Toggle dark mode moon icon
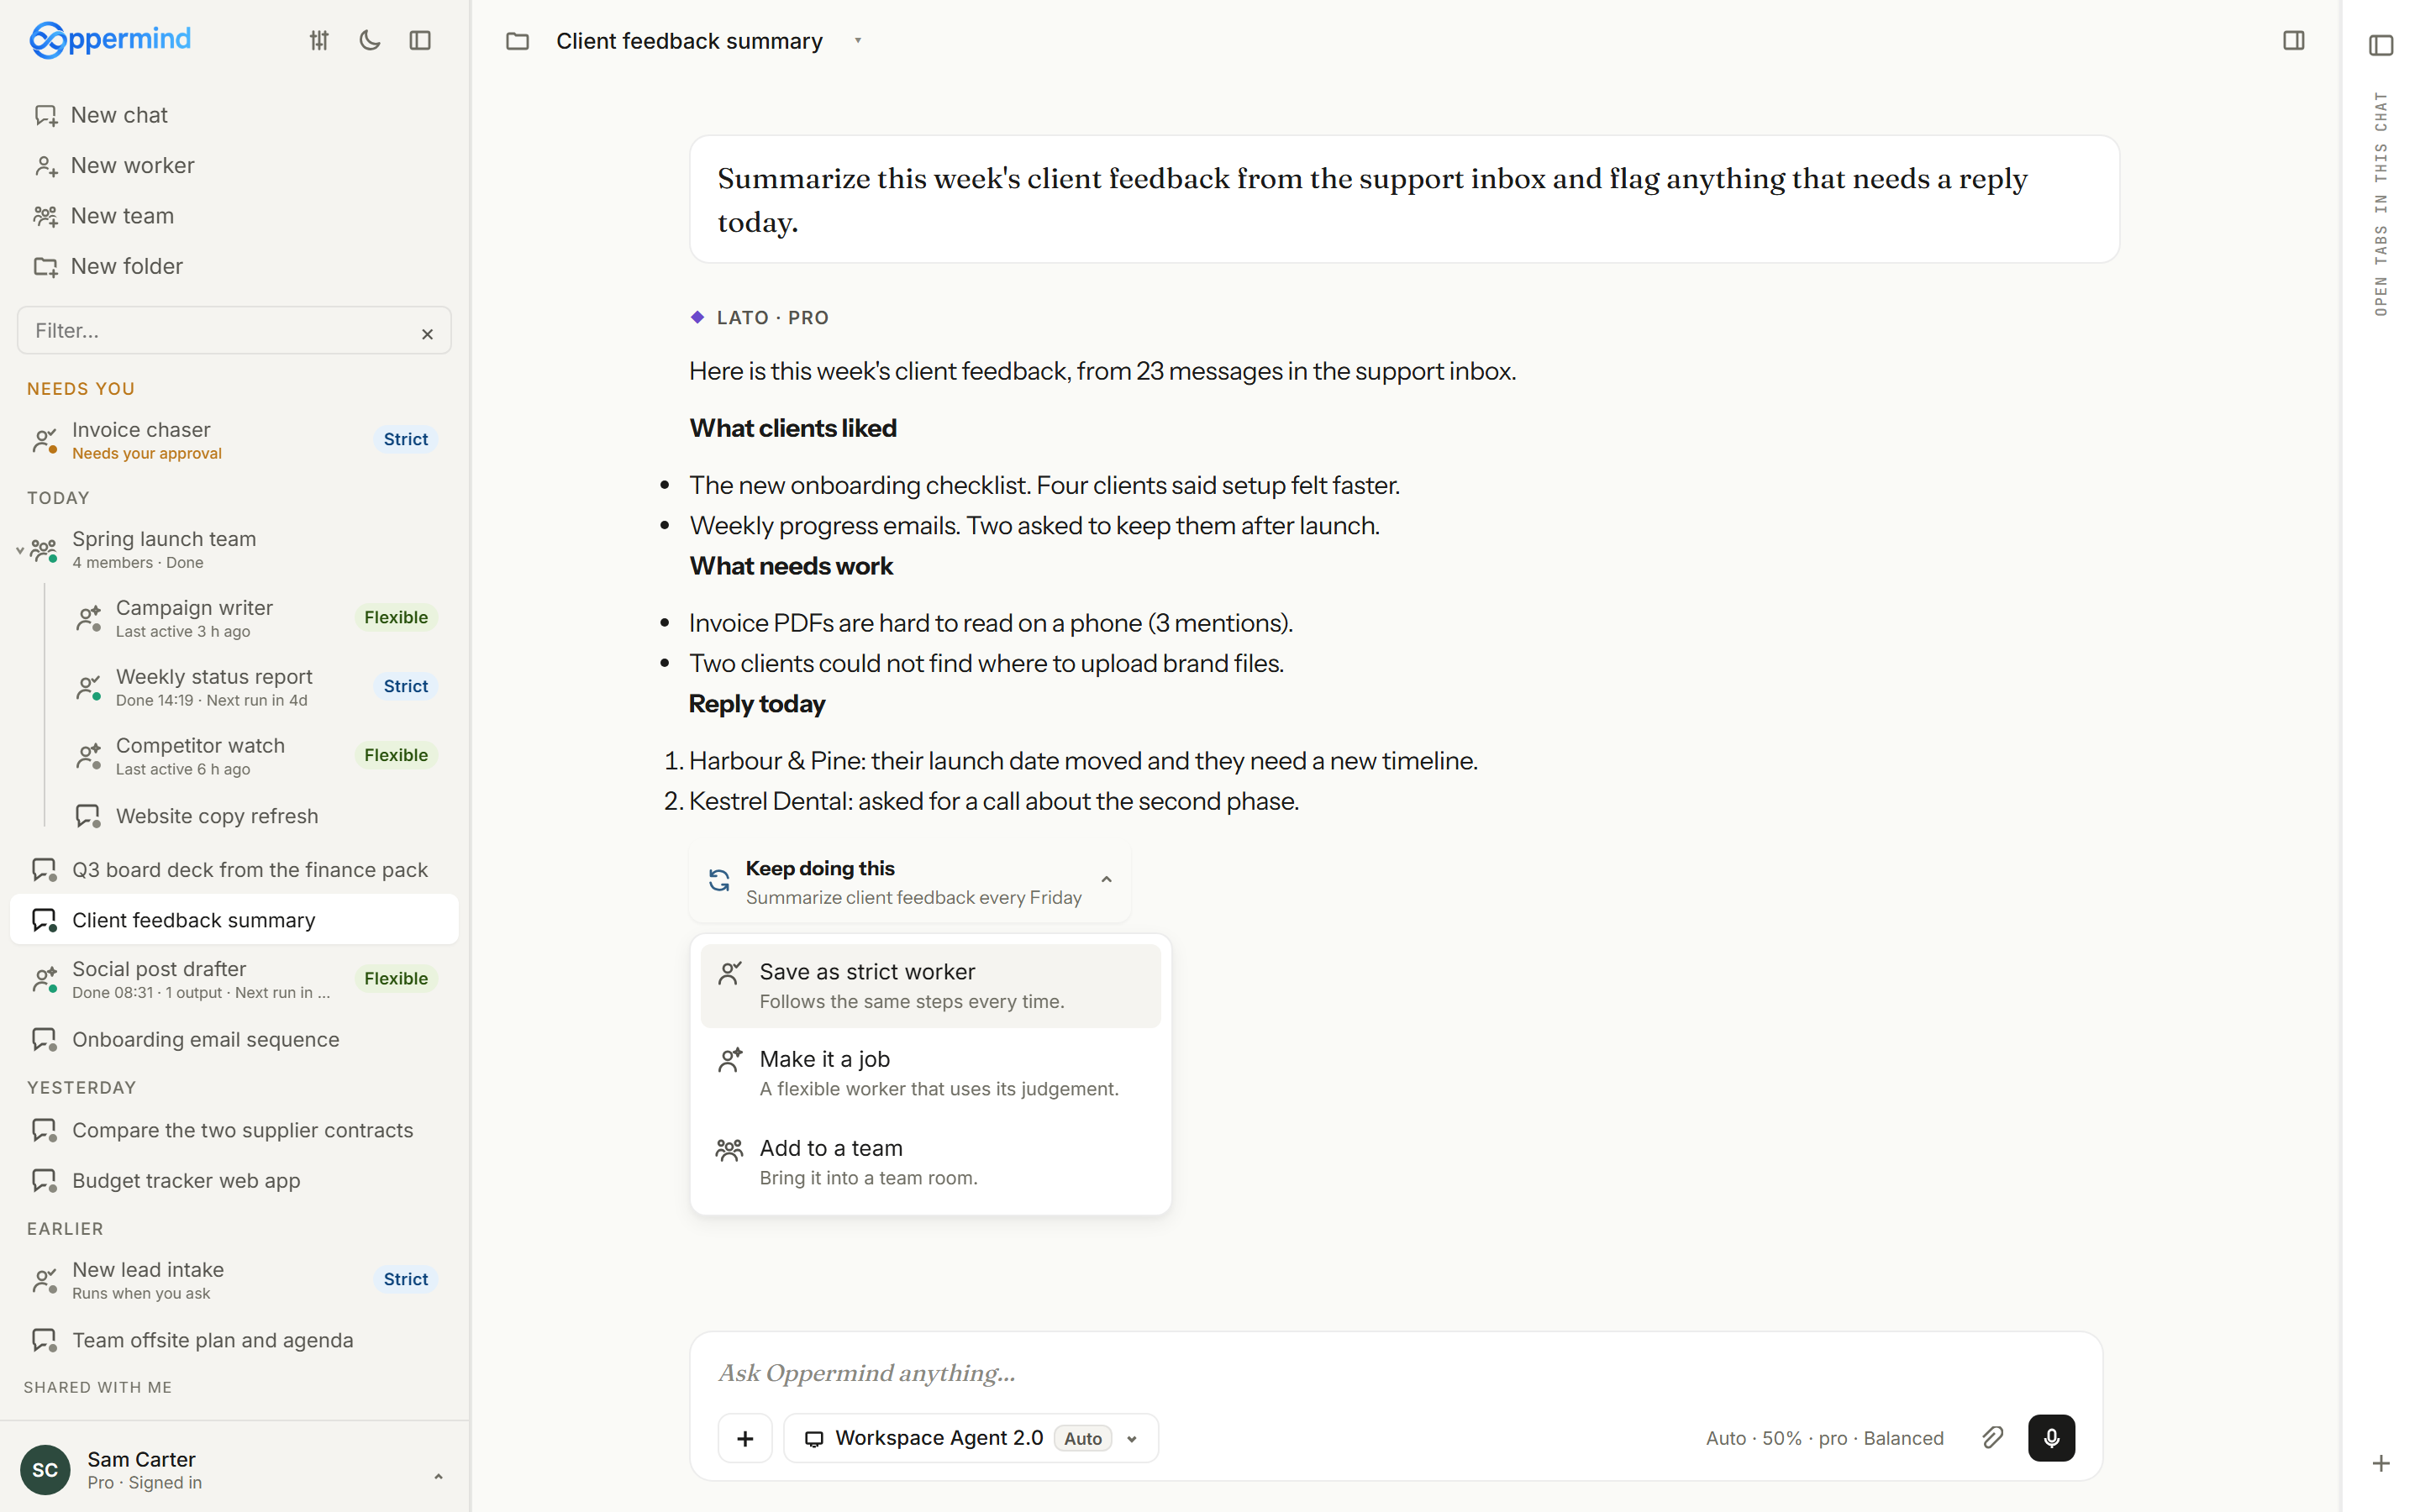Screen dimensions: 2420x1512 pos(370,40)
